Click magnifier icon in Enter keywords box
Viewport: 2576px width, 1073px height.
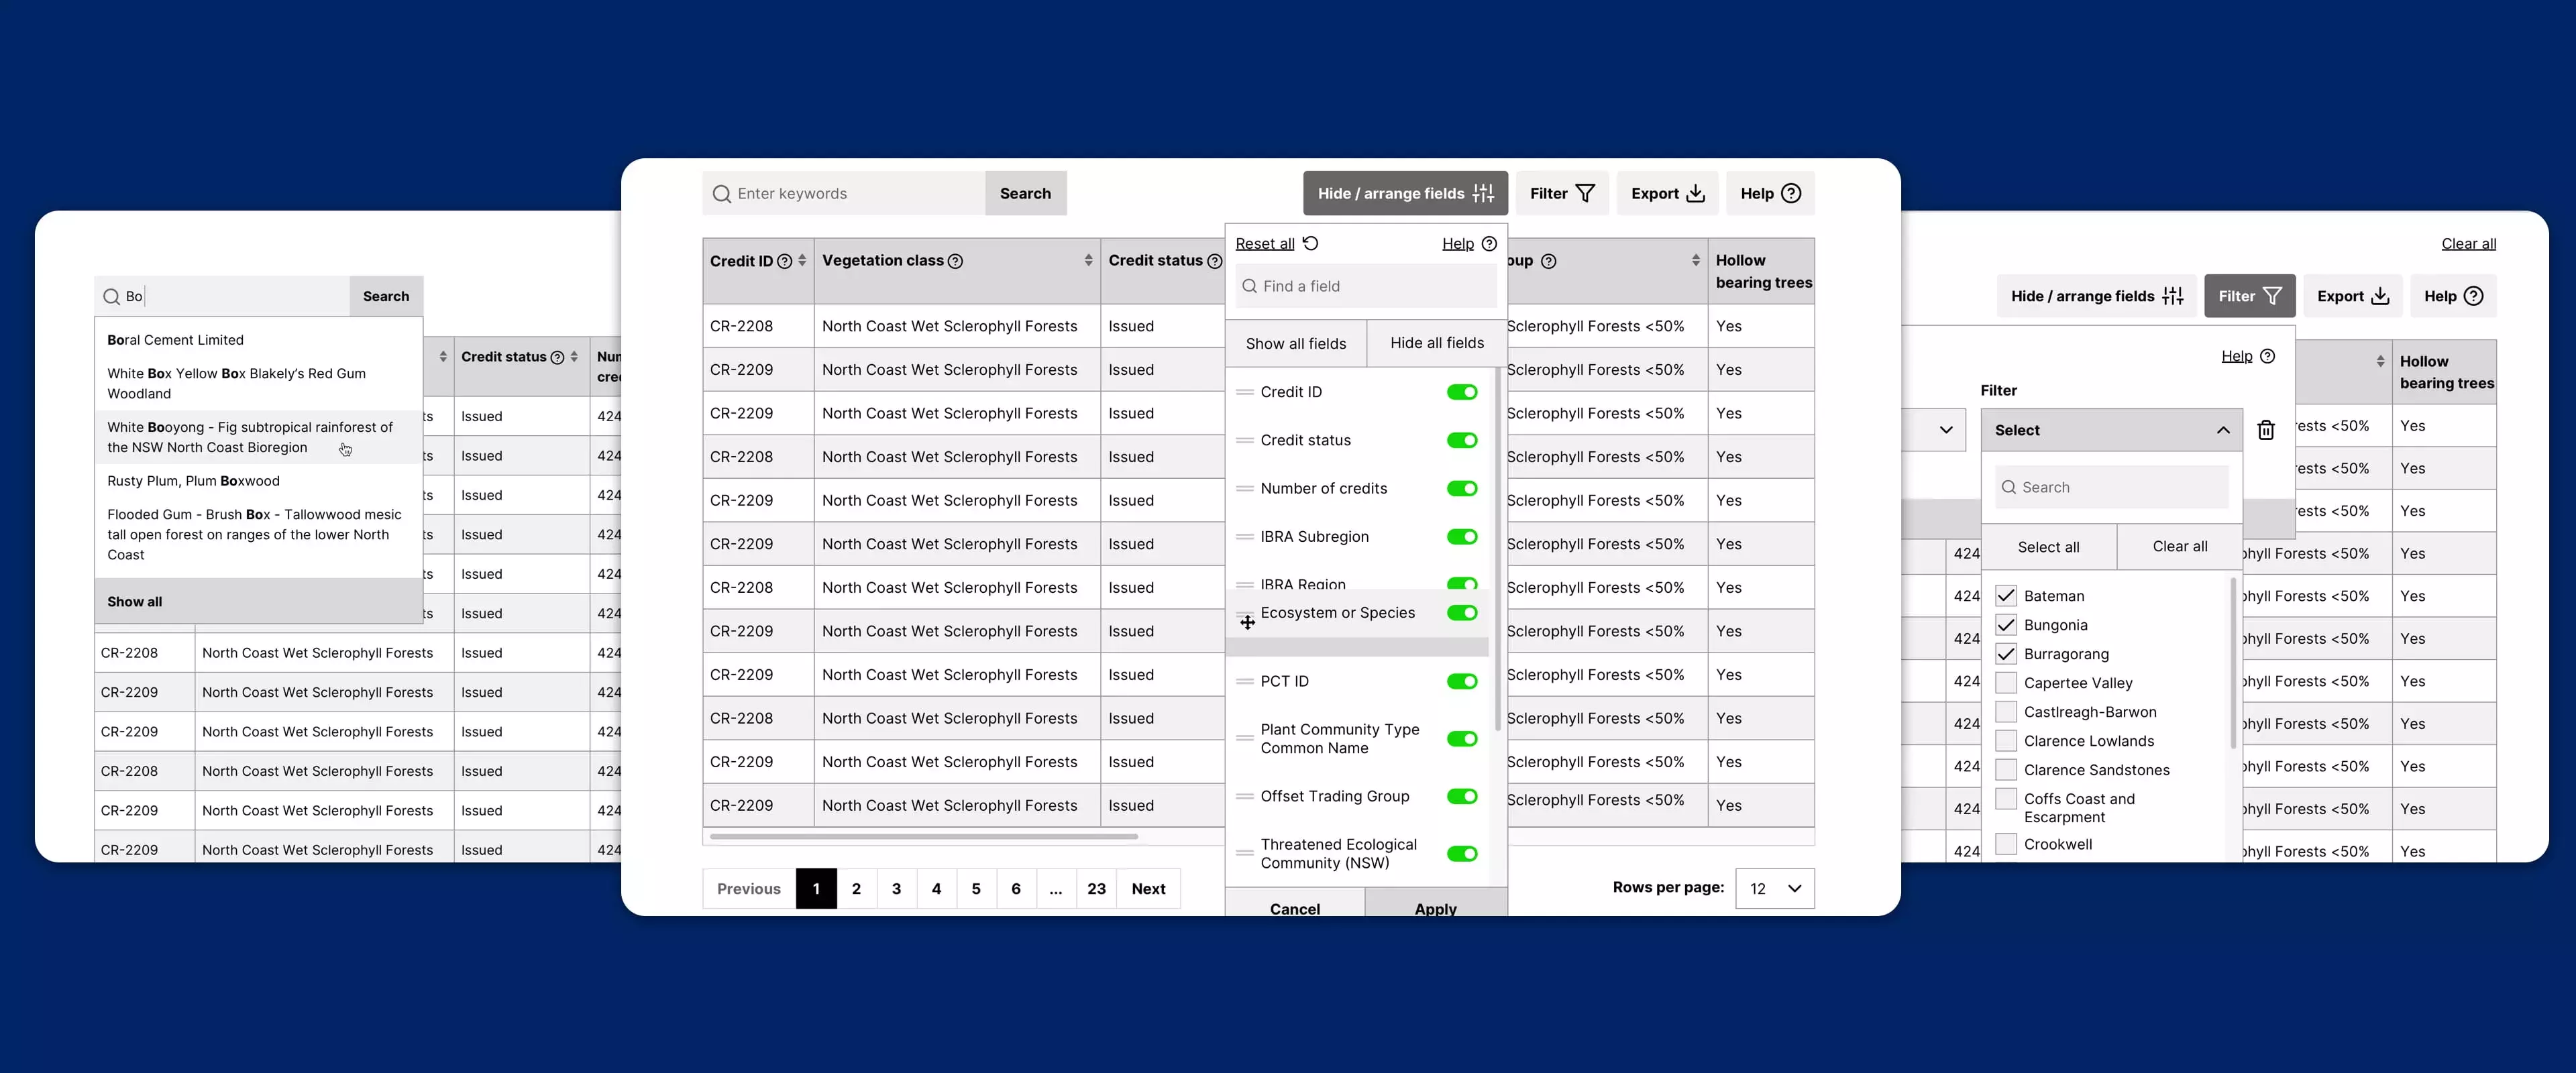[x=722, y=194]
